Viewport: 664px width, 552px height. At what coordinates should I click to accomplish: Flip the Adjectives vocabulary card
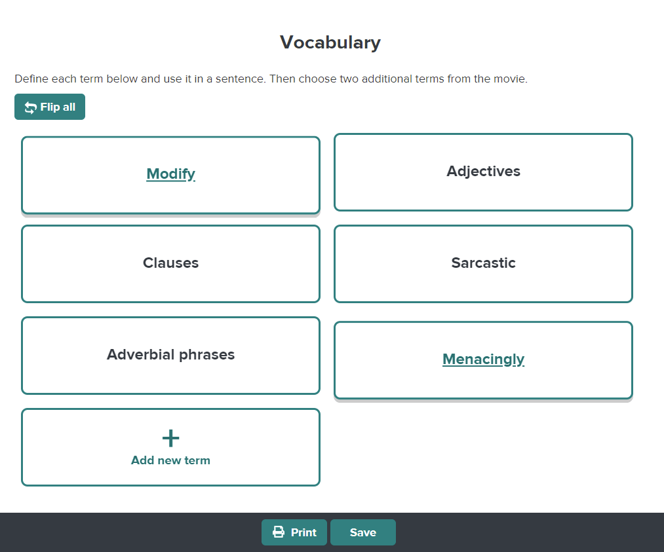coord(483,172)
